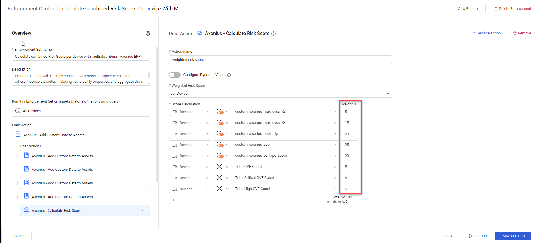Click adapter icon for custom_axonius_public_ip row
Viewport: 535px width, 243px height.
(x=220, y=134)
